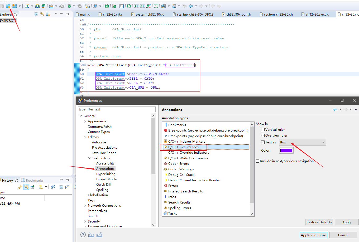This screenshot has width=359, height=242.
Task: Refresh the History view
Action: [x=20, y=187]
